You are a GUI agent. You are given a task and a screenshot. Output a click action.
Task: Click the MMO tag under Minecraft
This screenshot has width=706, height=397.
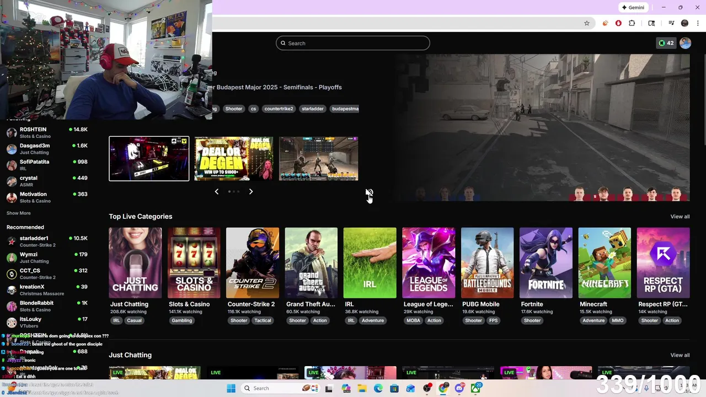click(x=617, y=320)
